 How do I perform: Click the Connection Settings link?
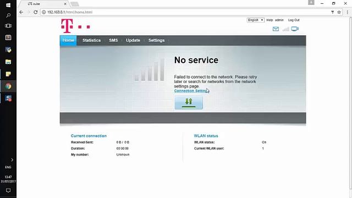(191, 91)
